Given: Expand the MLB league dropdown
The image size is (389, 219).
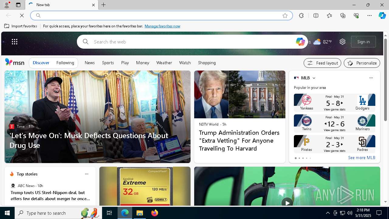Looking at the screenshot, I should (314, 78).
